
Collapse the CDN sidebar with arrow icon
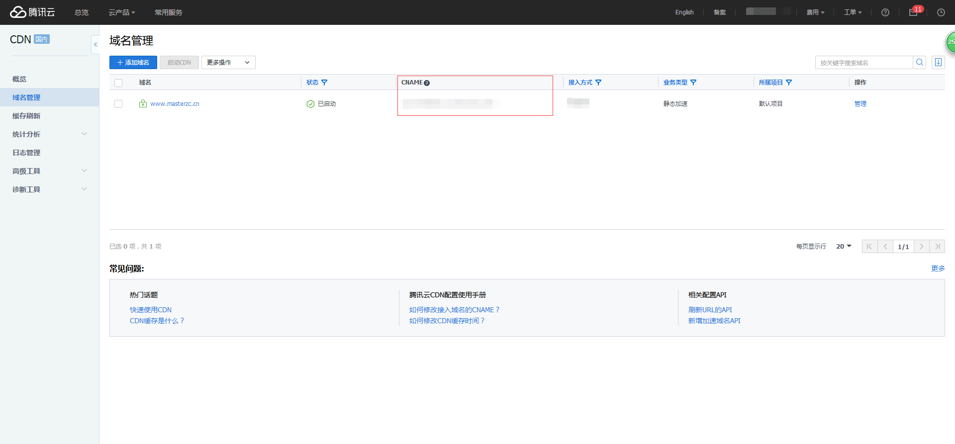(95, 45)
